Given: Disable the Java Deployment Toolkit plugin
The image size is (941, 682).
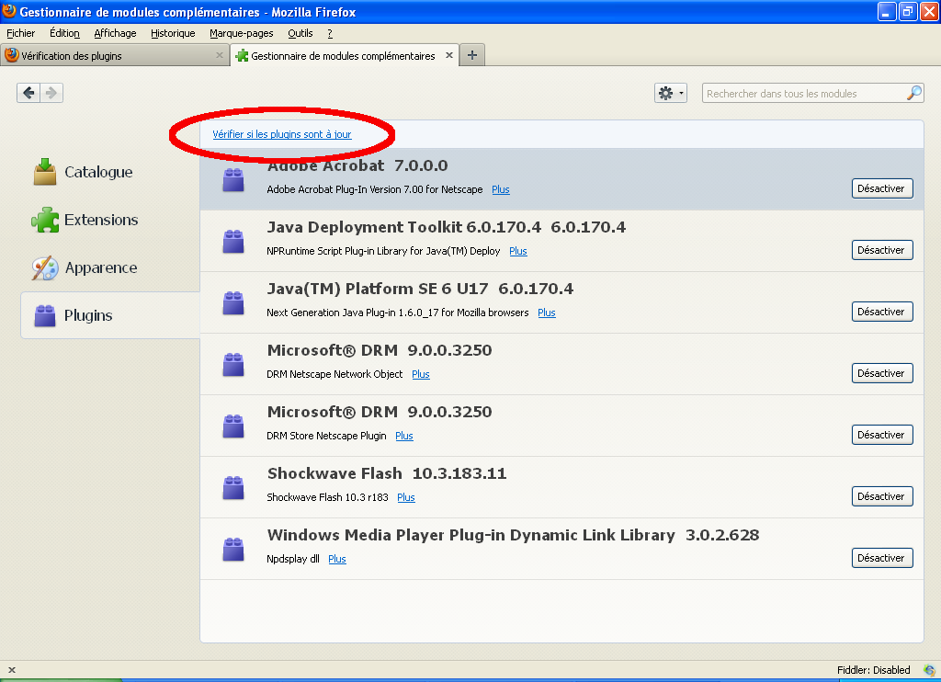Looking at the screenshot, I should point(881,250).
